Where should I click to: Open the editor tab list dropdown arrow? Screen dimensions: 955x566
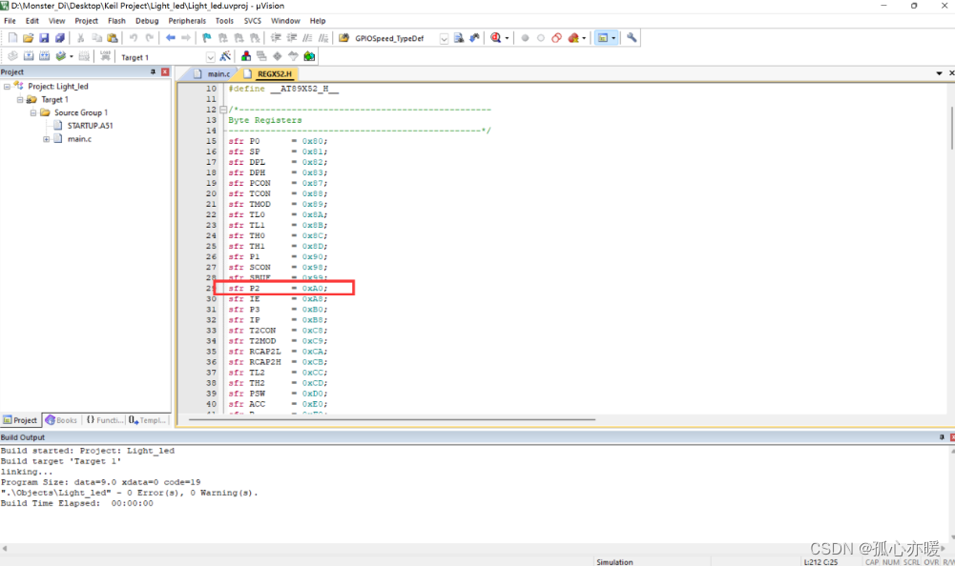939,73
